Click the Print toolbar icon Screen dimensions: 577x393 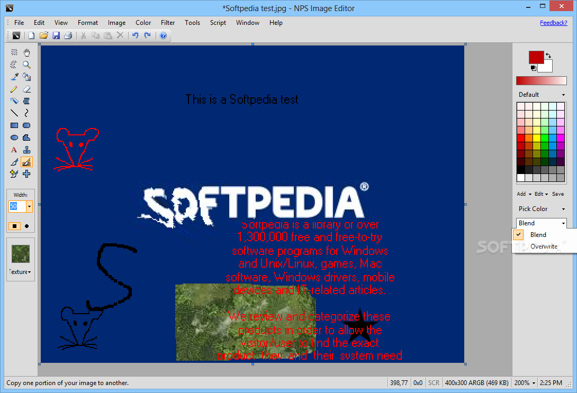click(68, 35)
